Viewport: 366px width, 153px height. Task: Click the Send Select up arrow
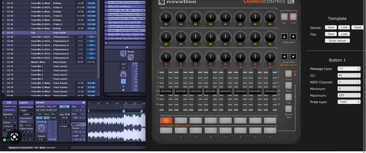(284, 37)
